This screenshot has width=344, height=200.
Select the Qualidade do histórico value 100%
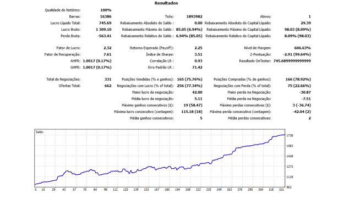(x=106, y=10)
